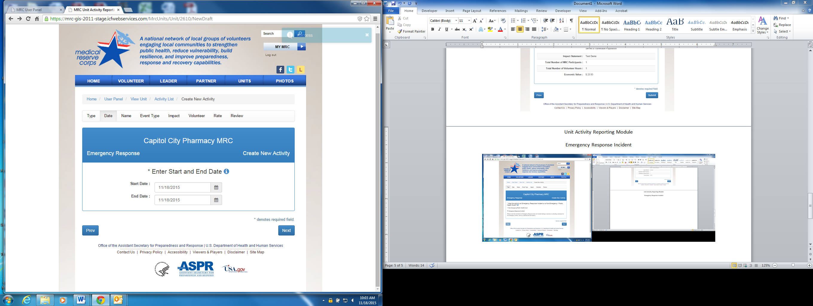This screenshot has height=306, width=813.
Task: Open Windows Explorer folder in taskbar
Action: click(x=45, y=300)
